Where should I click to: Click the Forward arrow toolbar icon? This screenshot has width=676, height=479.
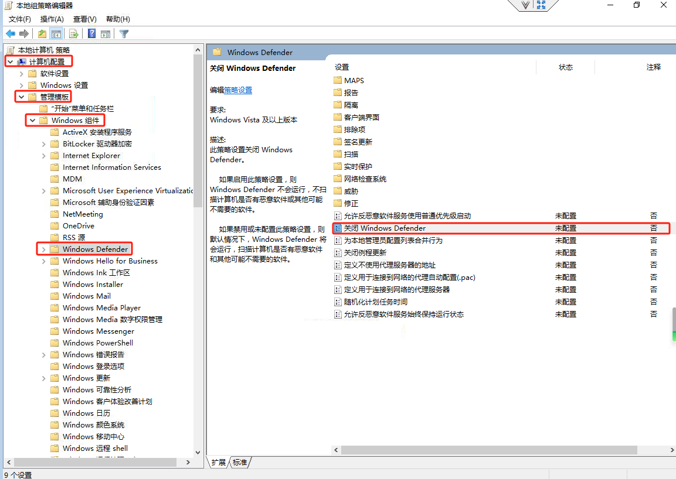click(24, 33)
